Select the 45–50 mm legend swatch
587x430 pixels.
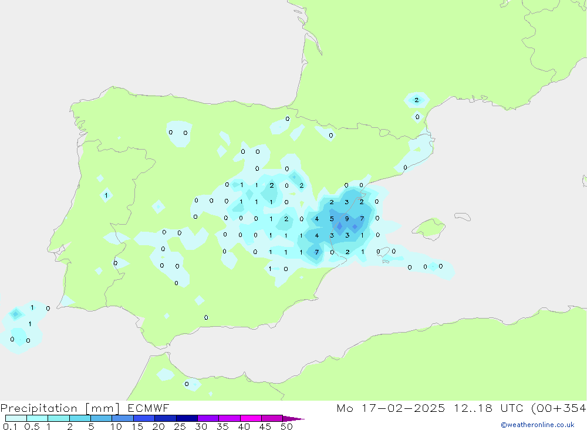(272, 418)
